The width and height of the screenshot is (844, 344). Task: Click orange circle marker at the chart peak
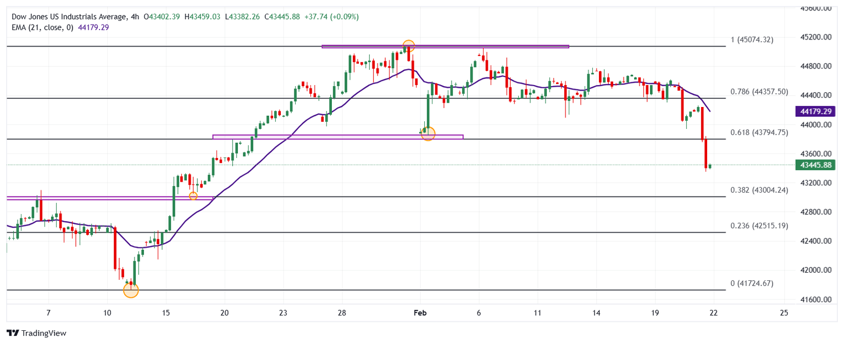408,46
